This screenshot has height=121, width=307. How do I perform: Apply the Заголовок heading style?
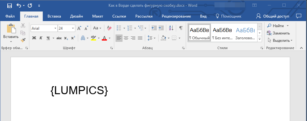point(245,33)
